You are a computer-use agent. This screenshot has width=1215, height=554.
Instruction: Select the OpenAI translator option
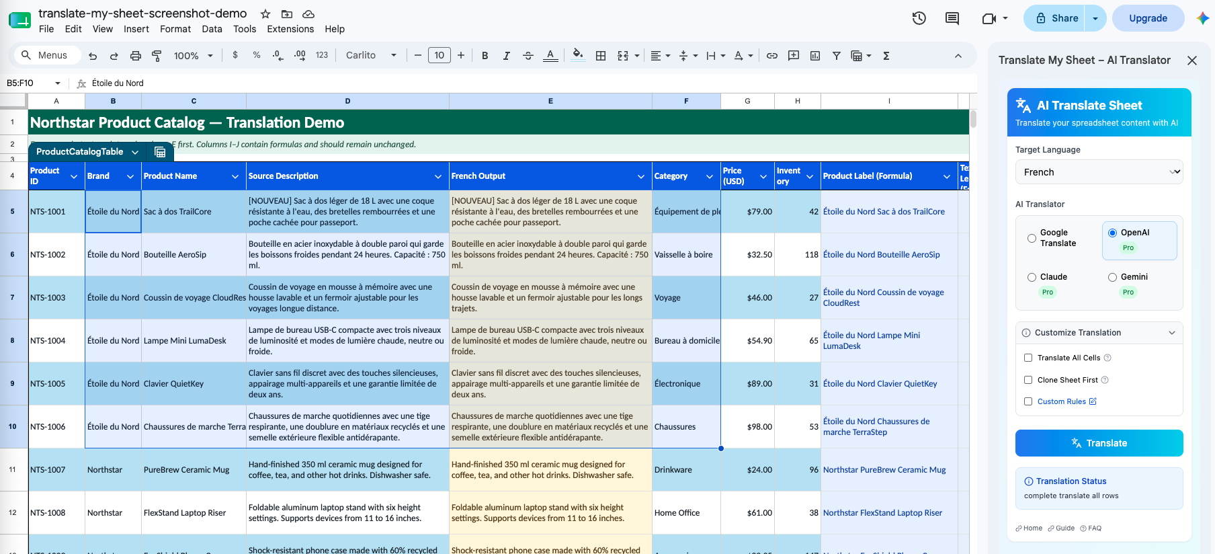[x=1112, y=233]
